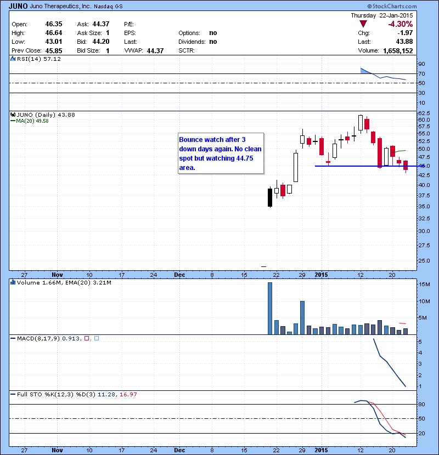The width and height of the screenshot is (439, 455).
Task: Click the Open value 46.35
Action: (x=54, y=24)
